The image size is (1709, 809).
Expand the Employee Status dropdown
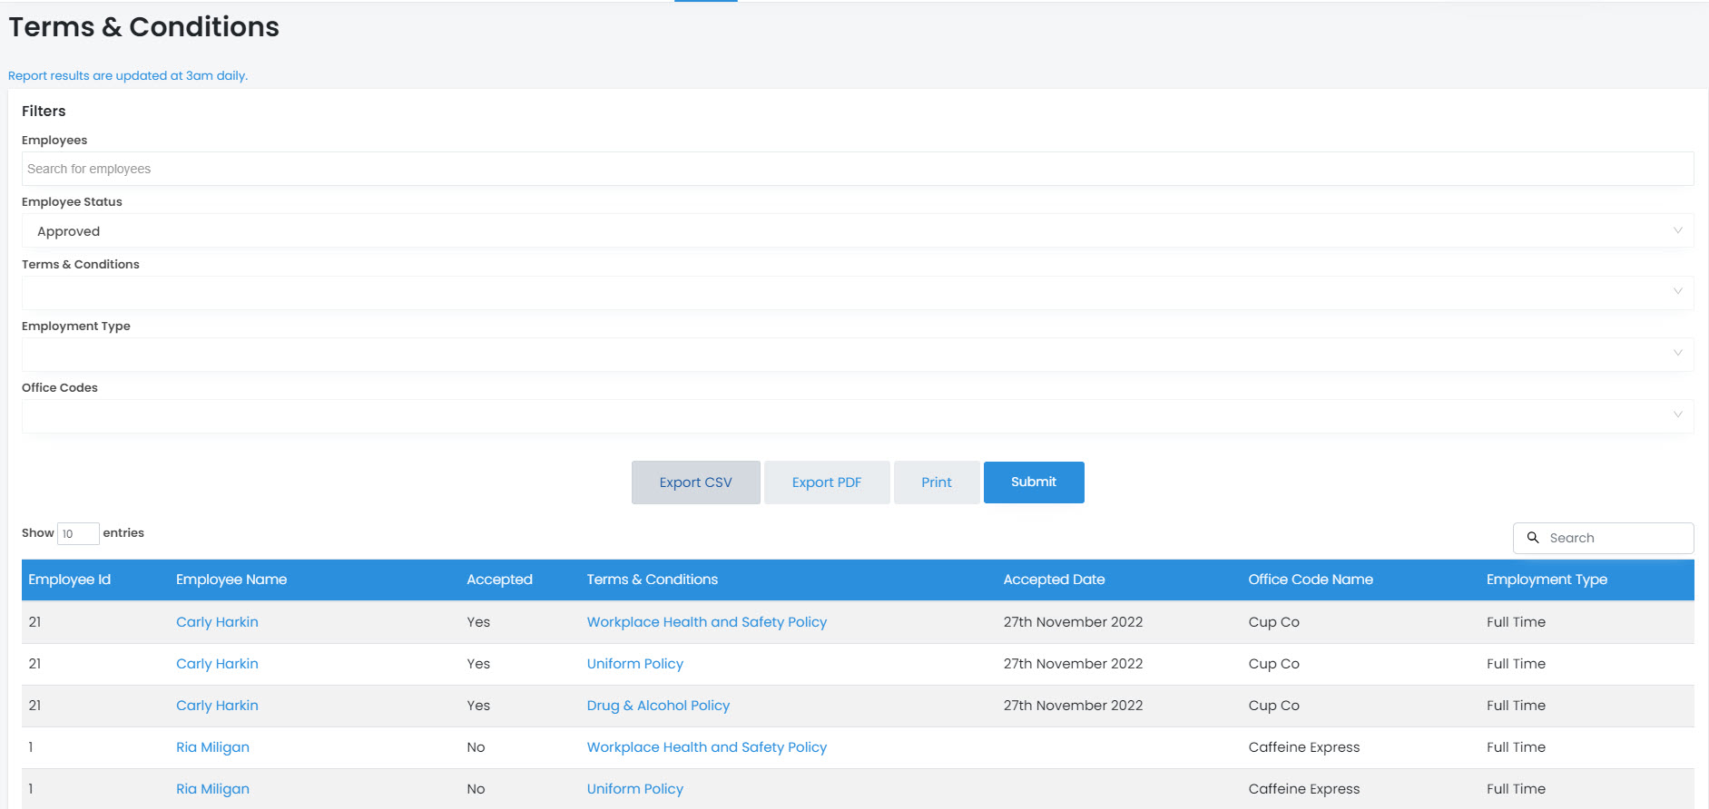click(x=857, y=231)
